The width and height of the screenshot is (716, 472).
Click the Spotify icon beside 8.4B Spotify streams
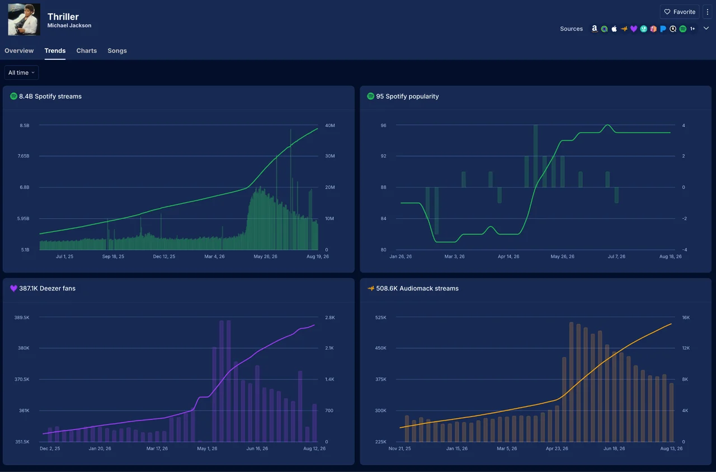[x=13, y=96]
